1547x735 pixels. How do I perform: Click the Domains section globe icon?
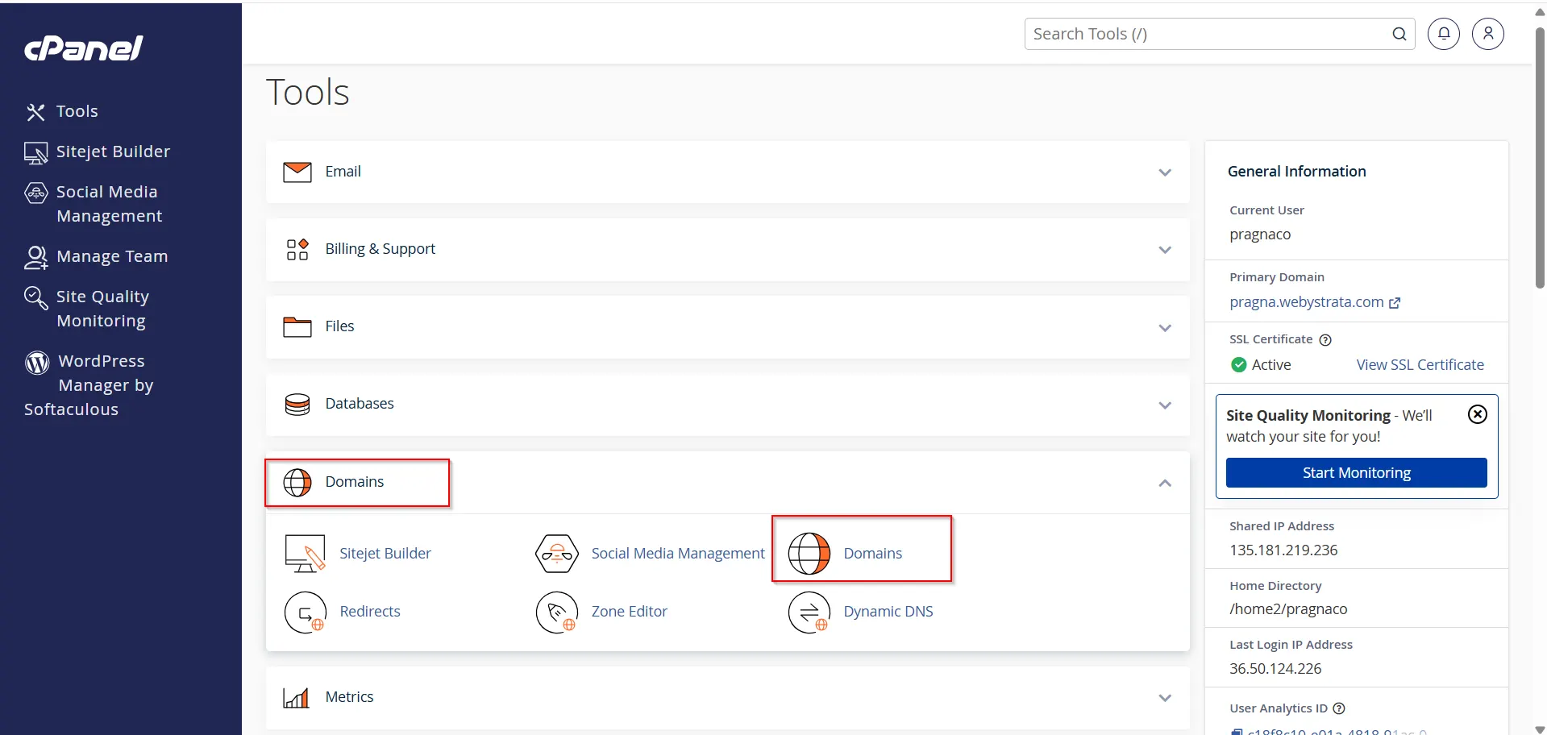click(x=297, y=482)
